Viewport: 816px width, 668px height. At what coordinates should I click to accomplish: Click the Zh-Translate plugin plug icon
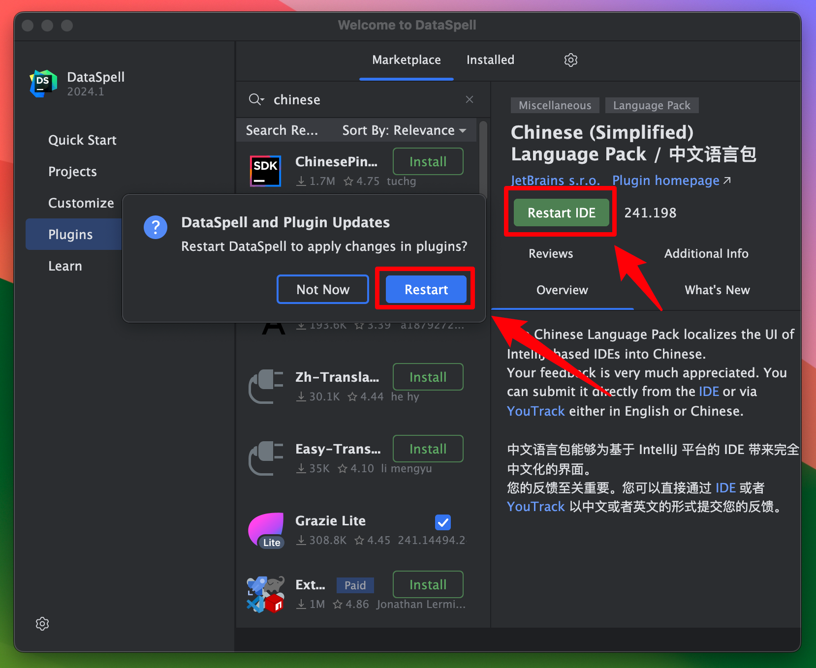point(266,387)
